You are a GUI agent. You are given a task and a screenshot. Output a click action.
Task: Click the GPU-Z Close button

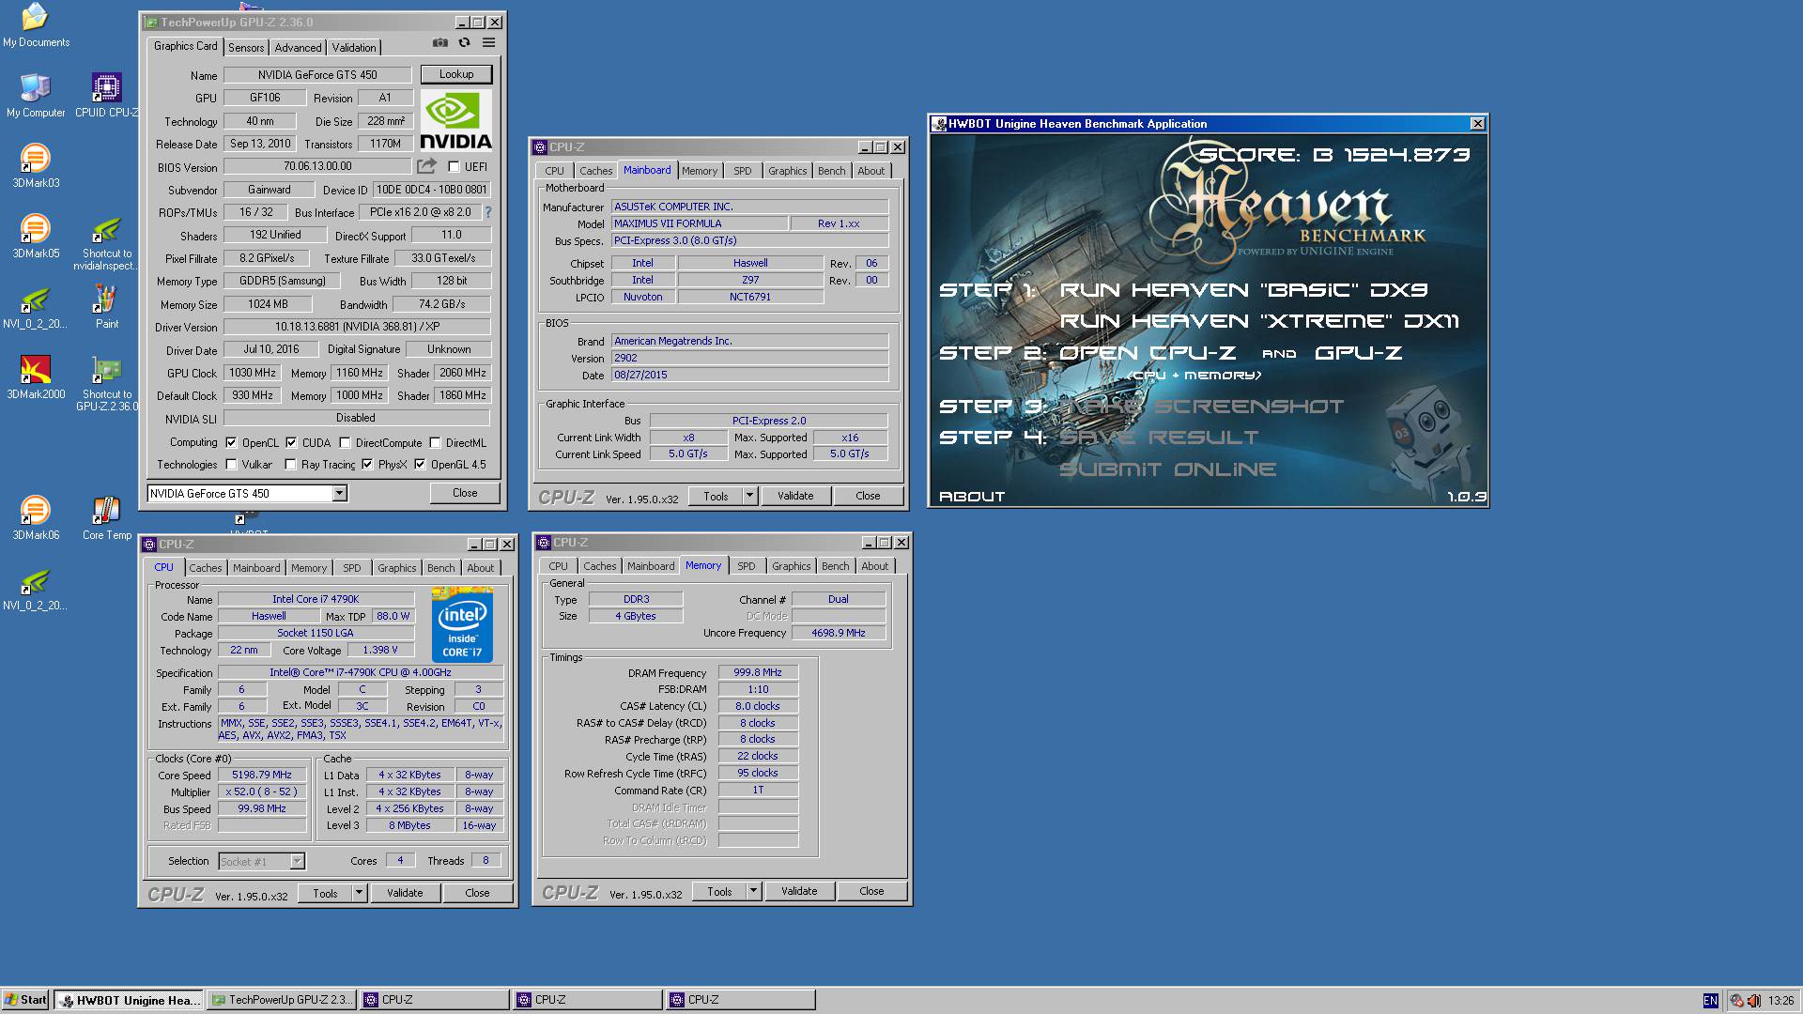coord(465,493)
